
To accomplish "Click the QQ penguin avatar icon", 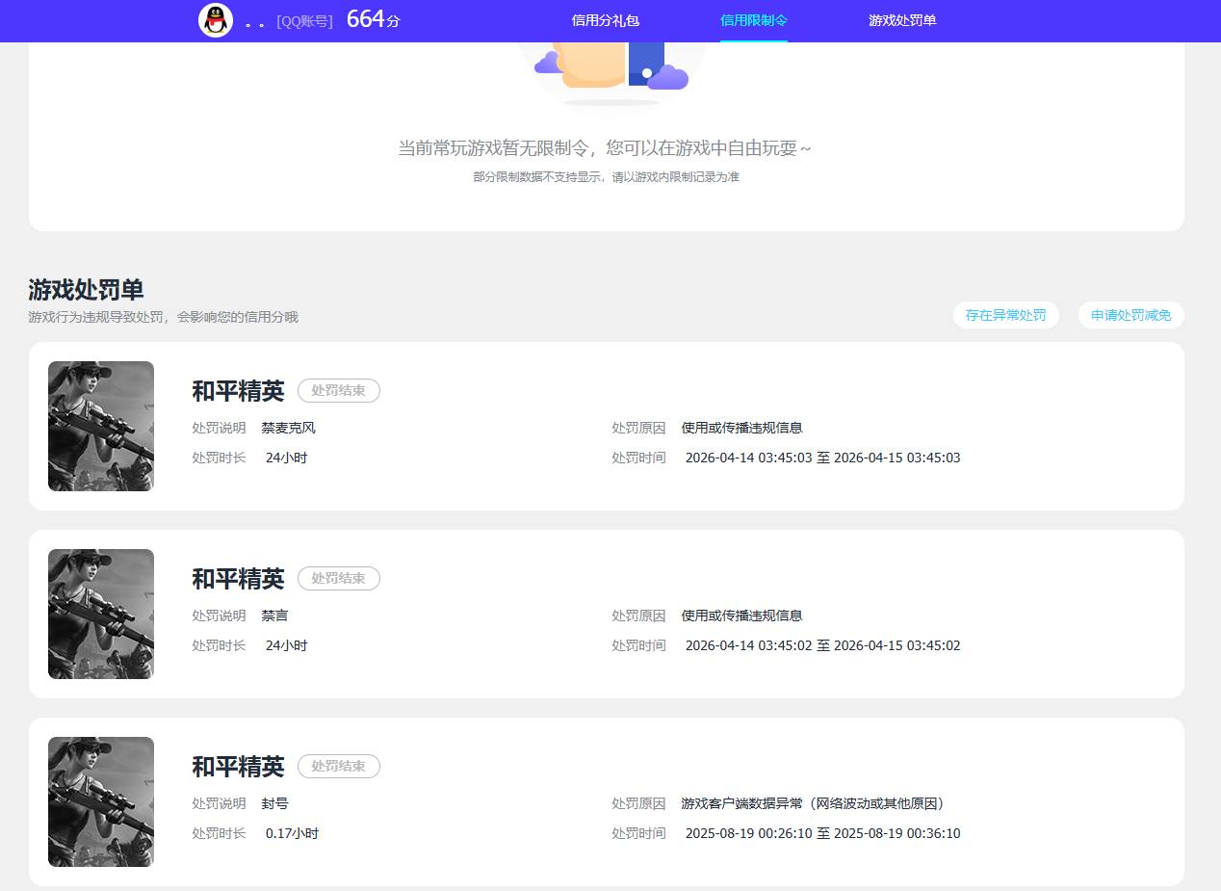I will coord(216,20).
